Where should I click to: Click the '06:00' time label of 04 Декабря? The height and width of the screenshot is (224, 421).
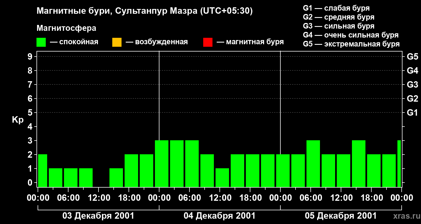coord(189,198)
